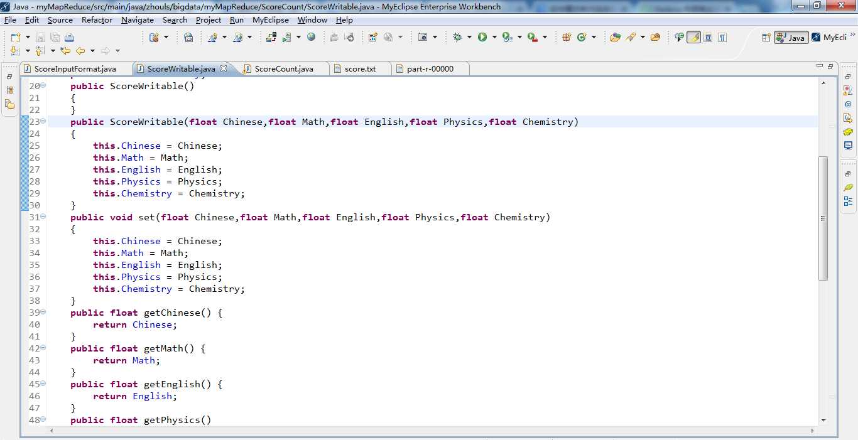The height and width of the screenshot is (440, 858).
Task: Collapse the fold marker at line 23
Action: (x=43, y=121)
